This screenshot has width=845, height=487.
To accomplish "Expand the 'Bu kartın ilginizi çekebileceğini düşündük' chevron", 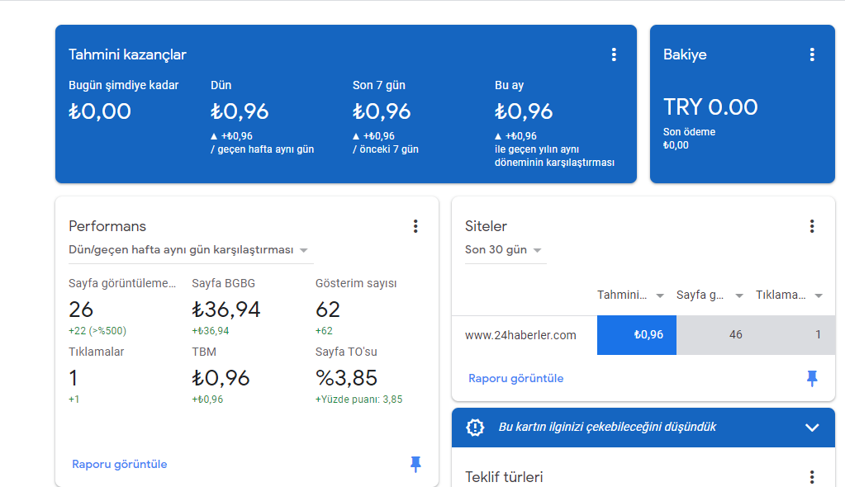I will coord(812,428).
